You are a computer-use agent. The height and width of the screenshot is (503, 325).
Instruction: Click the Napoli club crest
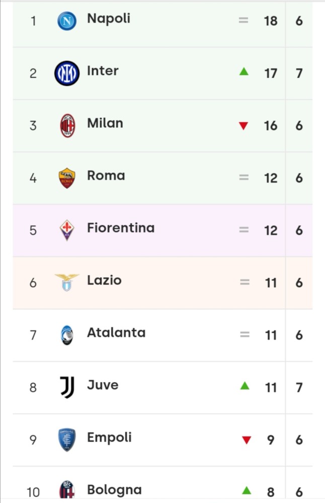67,21
